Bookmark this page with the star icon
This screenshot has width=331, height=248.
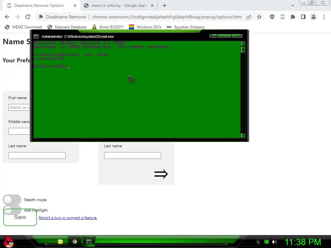tap(259, 17)
